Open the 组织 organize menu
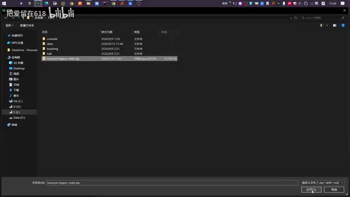This screenshot has width=350, height=197. pyautogui.click(x=9, y=26)
